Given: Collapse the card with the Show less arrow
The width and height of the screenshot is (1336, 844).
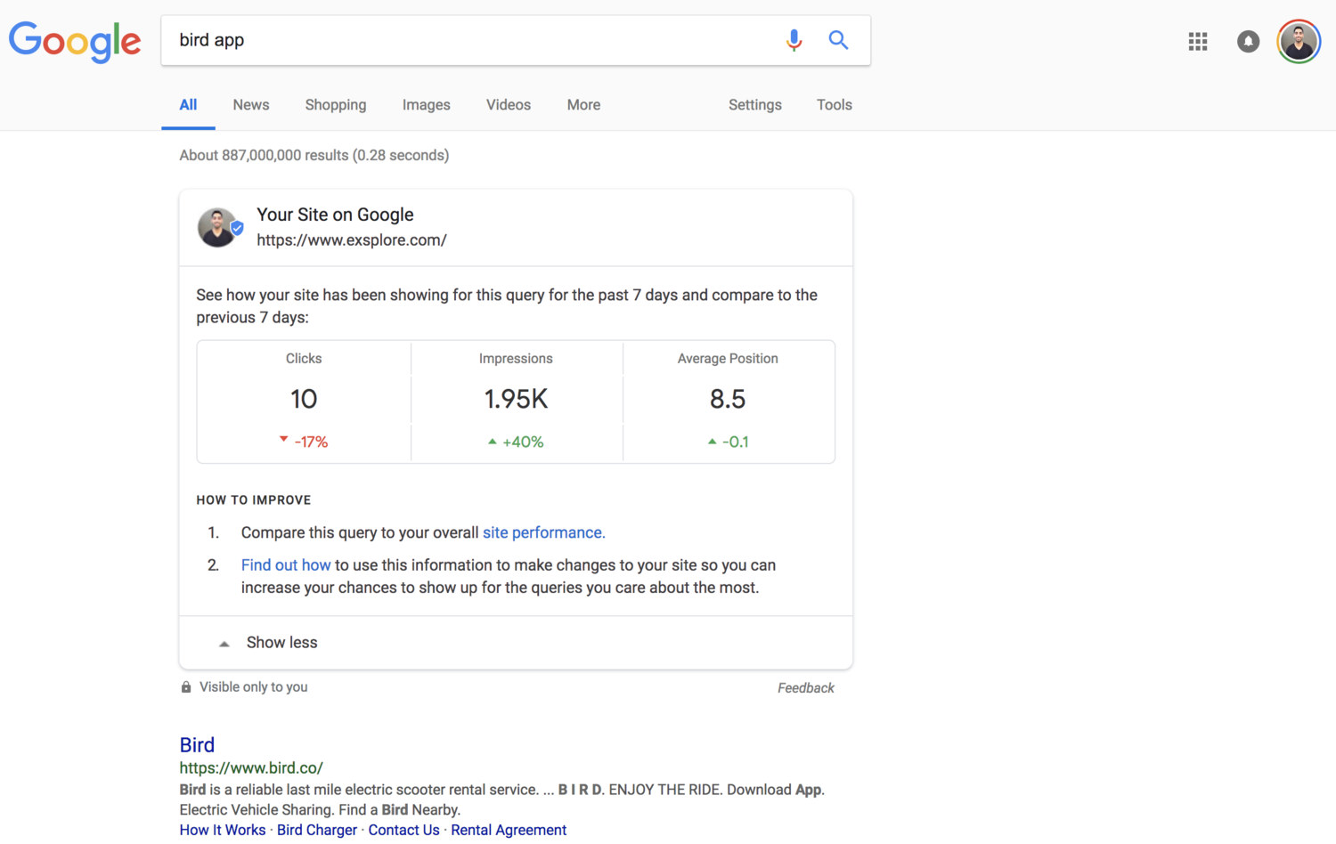Looking at the screenshot, I should point(224,644).
